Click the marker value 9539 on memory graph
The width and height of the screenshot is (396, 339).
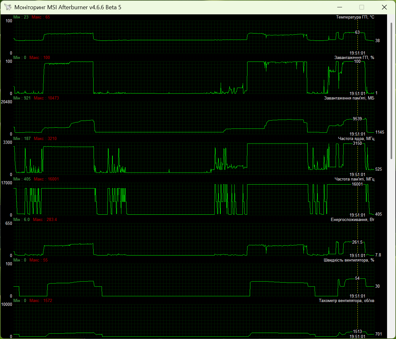click(357, 119)
